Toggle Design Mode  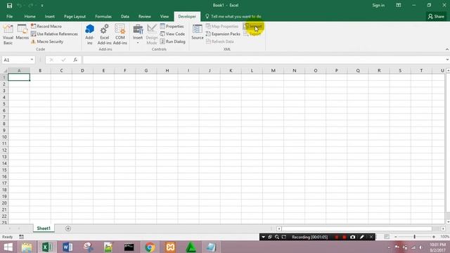152,34
